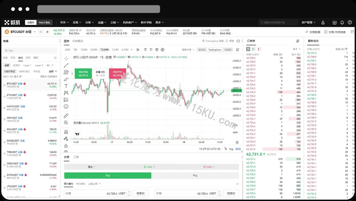This screenshot has width=356, height=201.
Task: Open order book 0.1 precision dropdown
Action: tap(297, 49)
